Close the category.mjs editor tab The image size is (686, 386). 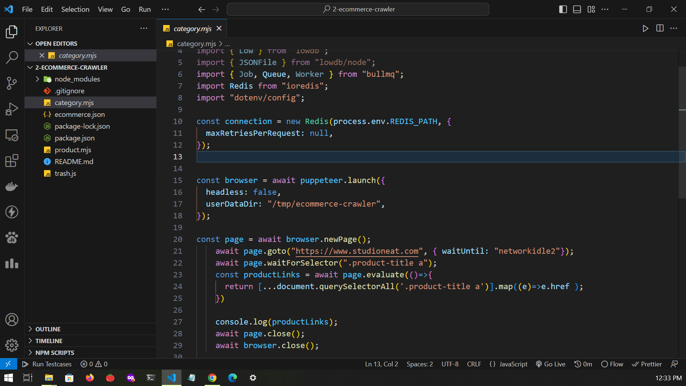coord(219,28)
